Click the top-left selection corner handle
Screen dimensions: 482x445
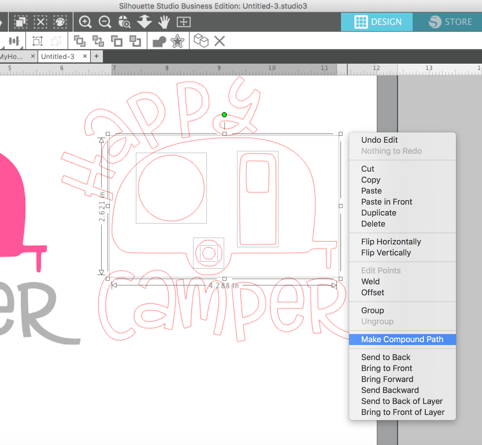108,134
